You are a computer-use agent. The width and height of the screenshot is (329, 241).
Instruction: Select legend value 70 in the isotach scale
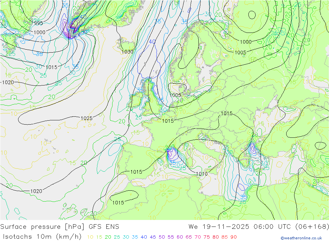(x=198, y=237)
